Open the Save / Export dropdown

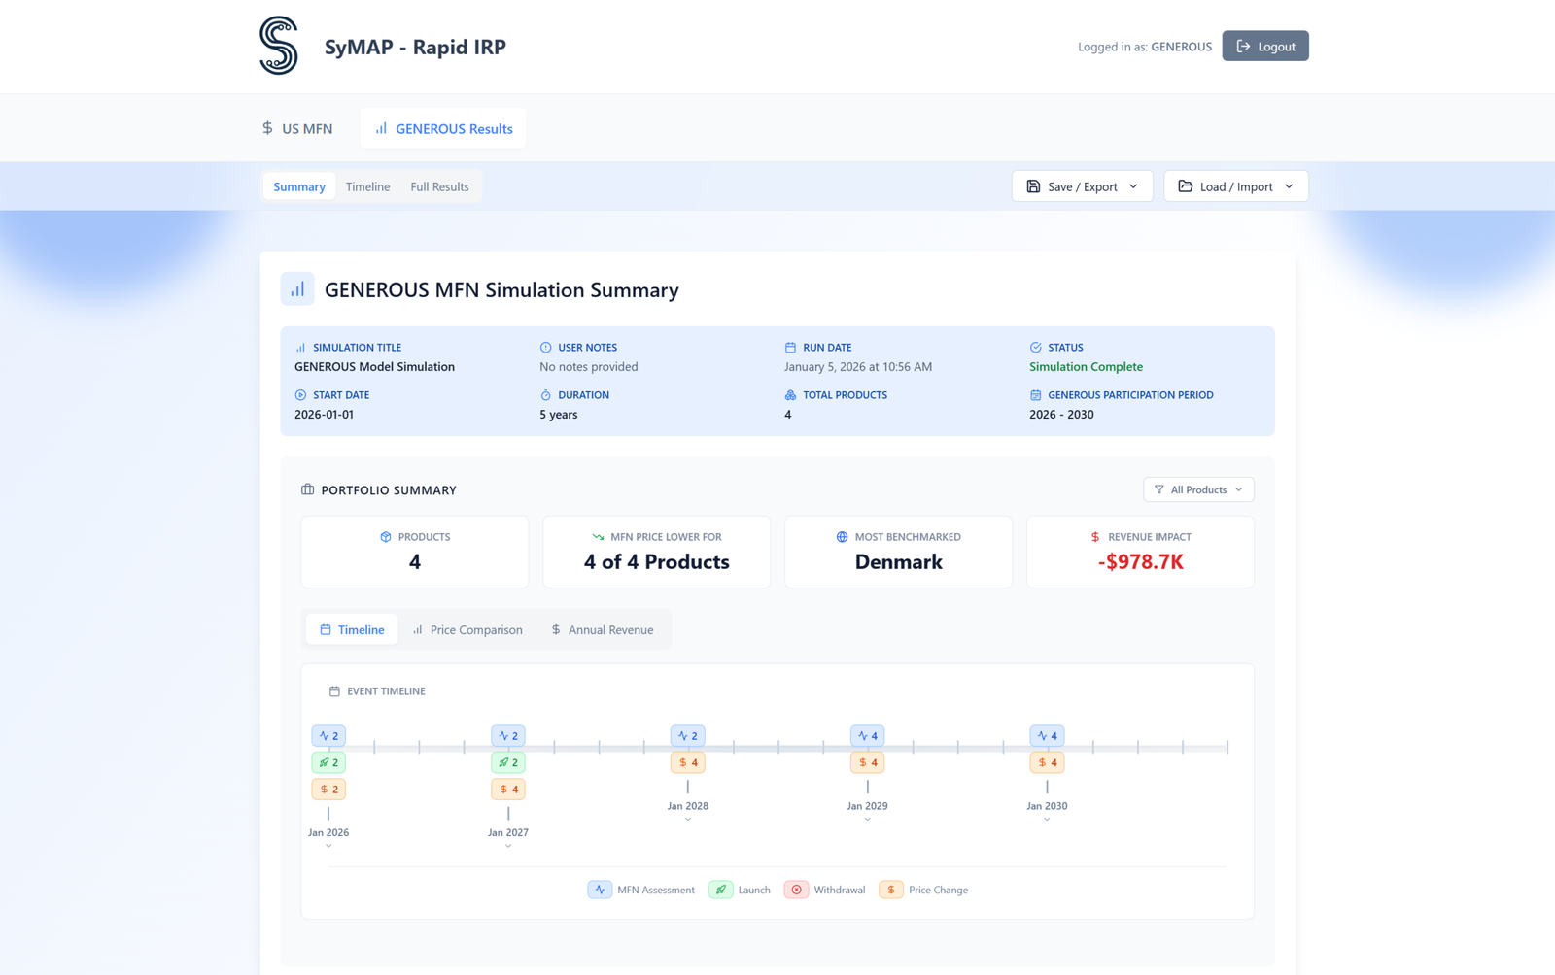pyautogui.click(x=1081, y=185)
